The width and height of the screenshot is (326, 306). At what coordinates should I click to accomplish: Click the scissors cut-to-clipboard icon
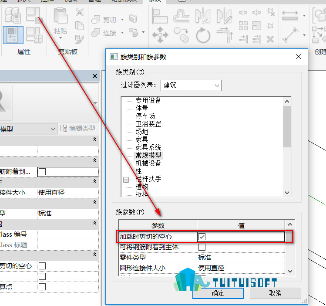(x=80, y=12)
